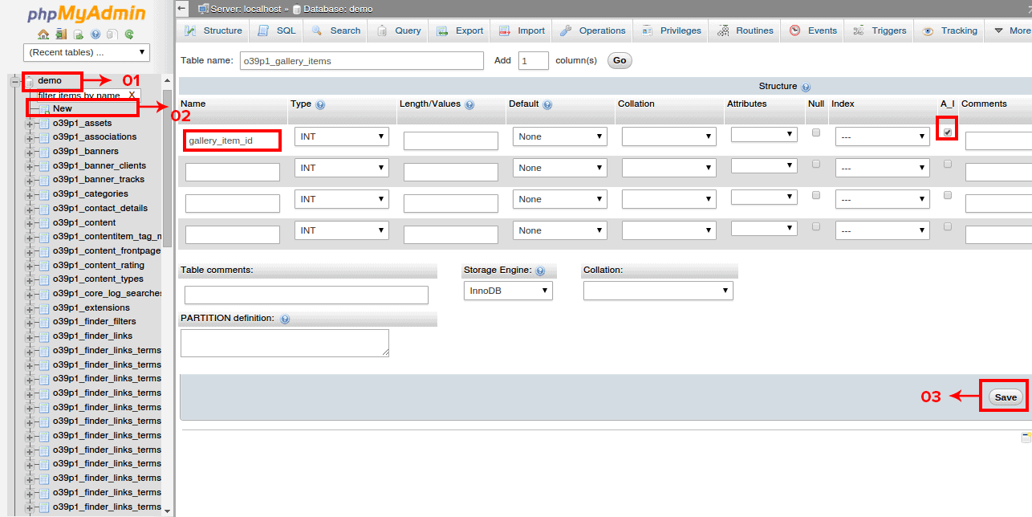Check Null box in third column row

(x=816, y=195)
